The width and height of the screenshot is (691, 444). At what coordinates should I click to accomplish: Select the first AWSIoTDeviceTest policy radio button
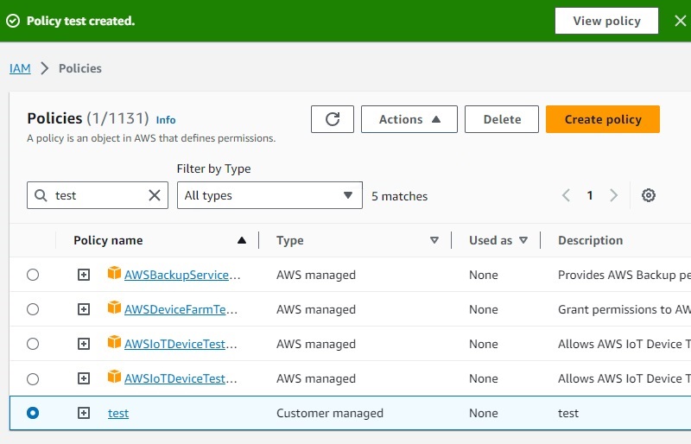(33, 344)
